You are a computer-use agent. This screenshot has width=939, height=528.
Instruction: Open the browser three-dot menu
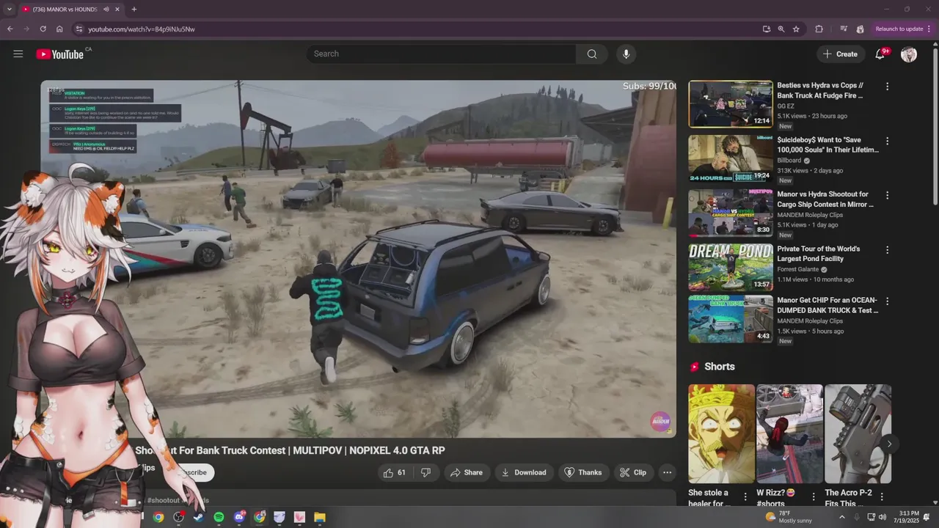coord(929,29)
